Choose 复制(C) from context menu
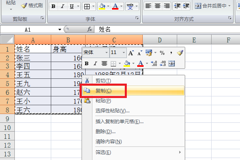This screenshot has height=160, width=240. click(x=134, y=91)
